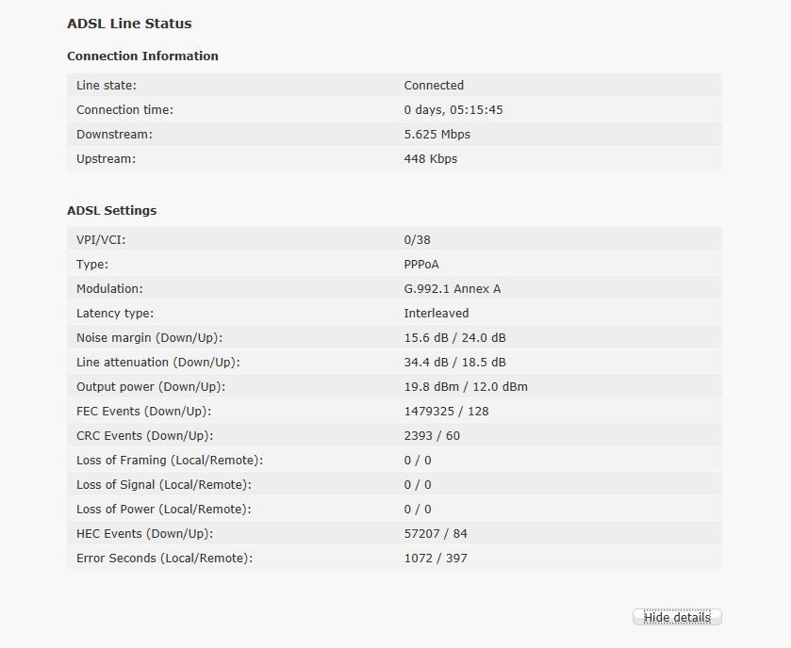791x648 pixels.
Task: Select the CRC Events value 2393 / 60
Action: (433, 436)
